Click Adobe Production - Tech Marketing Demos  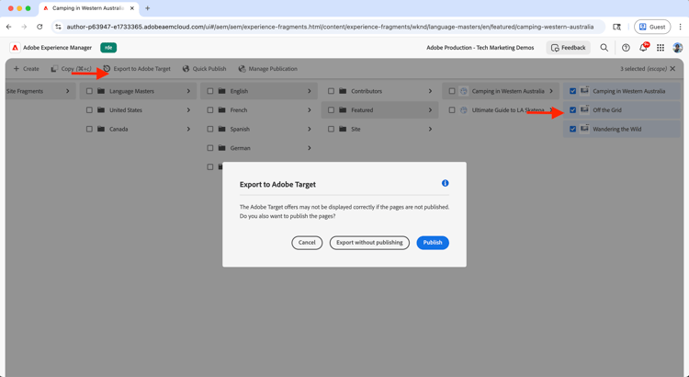[x=480, y=48]
